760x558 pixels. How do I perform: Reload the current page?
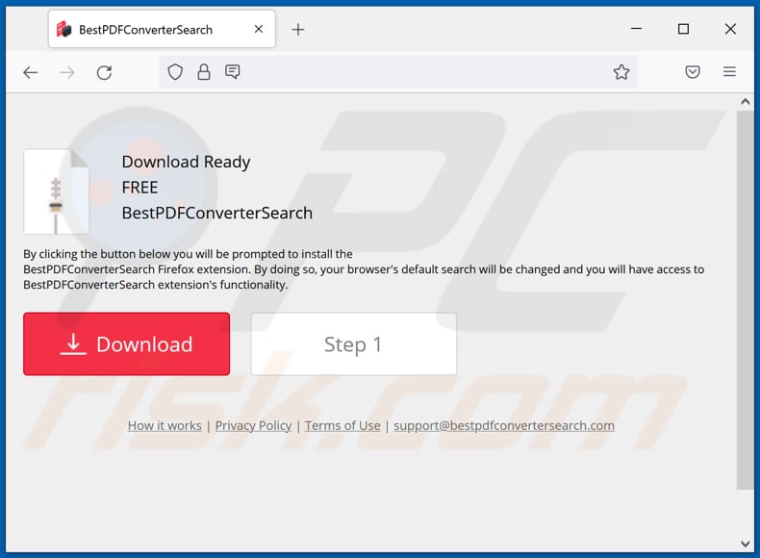click(104, 73)
